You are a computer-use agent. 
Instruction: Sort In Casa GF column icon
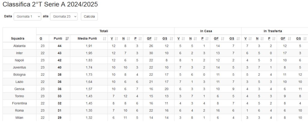pos(223,39)
